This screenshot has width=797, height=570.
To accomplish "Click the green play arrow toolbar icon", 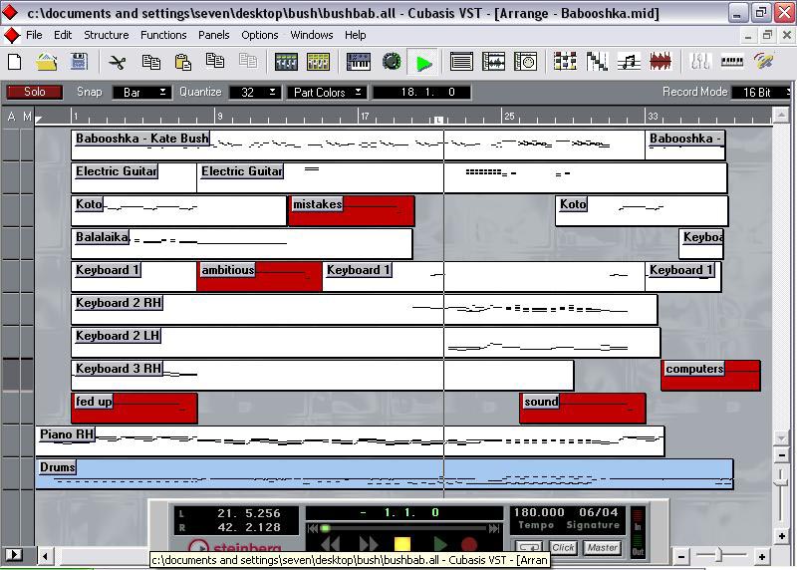I will (424, 63).
